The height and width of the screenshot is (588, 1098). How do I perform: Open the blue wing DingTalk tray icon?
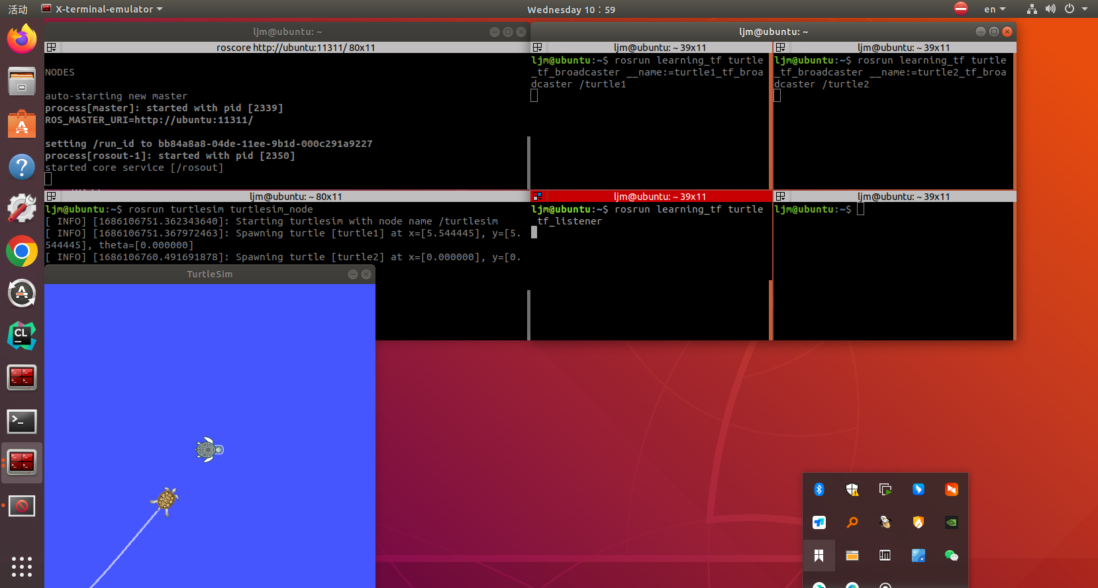919,489
